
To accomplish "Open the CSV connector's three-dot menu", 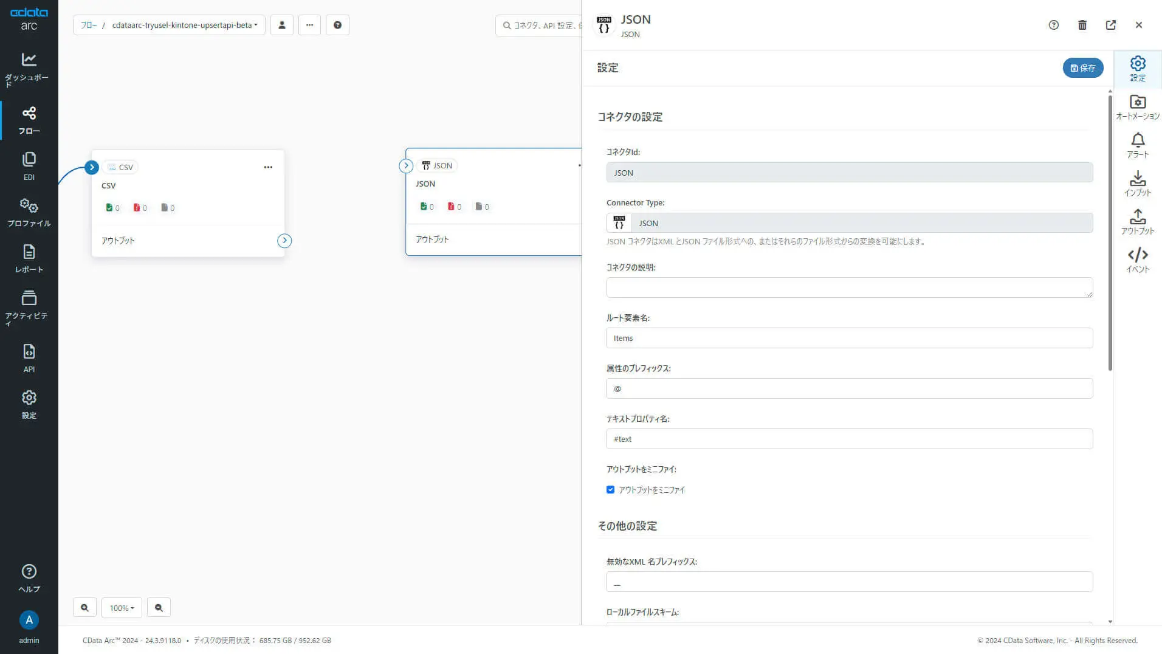I will pyautogui.click(x=268, y=167).
